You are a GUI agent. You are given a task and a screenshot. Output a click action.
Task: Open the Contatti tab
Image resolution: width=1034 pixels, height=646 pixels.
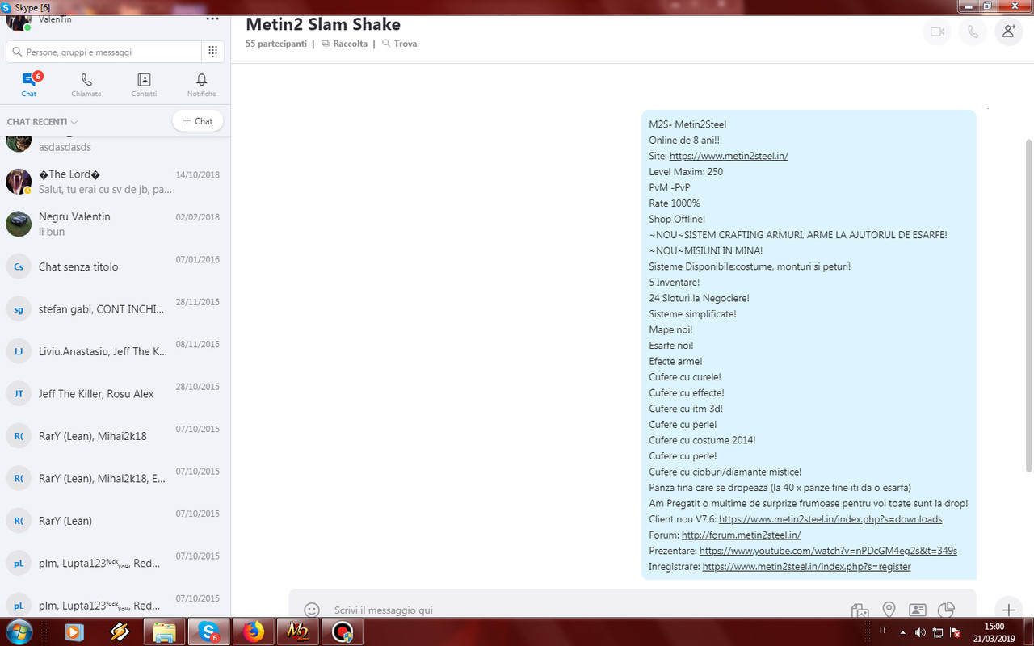point(144,85)
